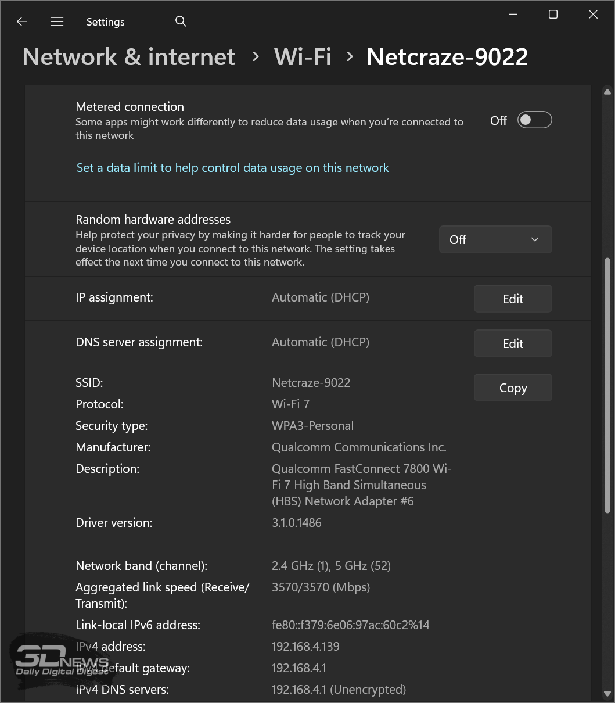Viewport: 615px width, 703px height.
Task: Edit the IP assignment setting
Action: coord(512,299)
